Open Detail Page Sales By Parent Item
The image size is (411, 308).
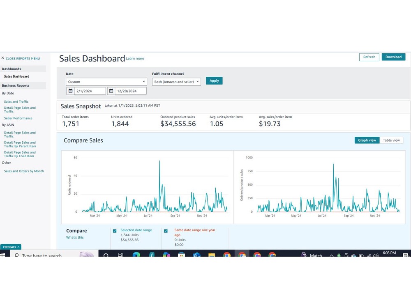[20, 144]
